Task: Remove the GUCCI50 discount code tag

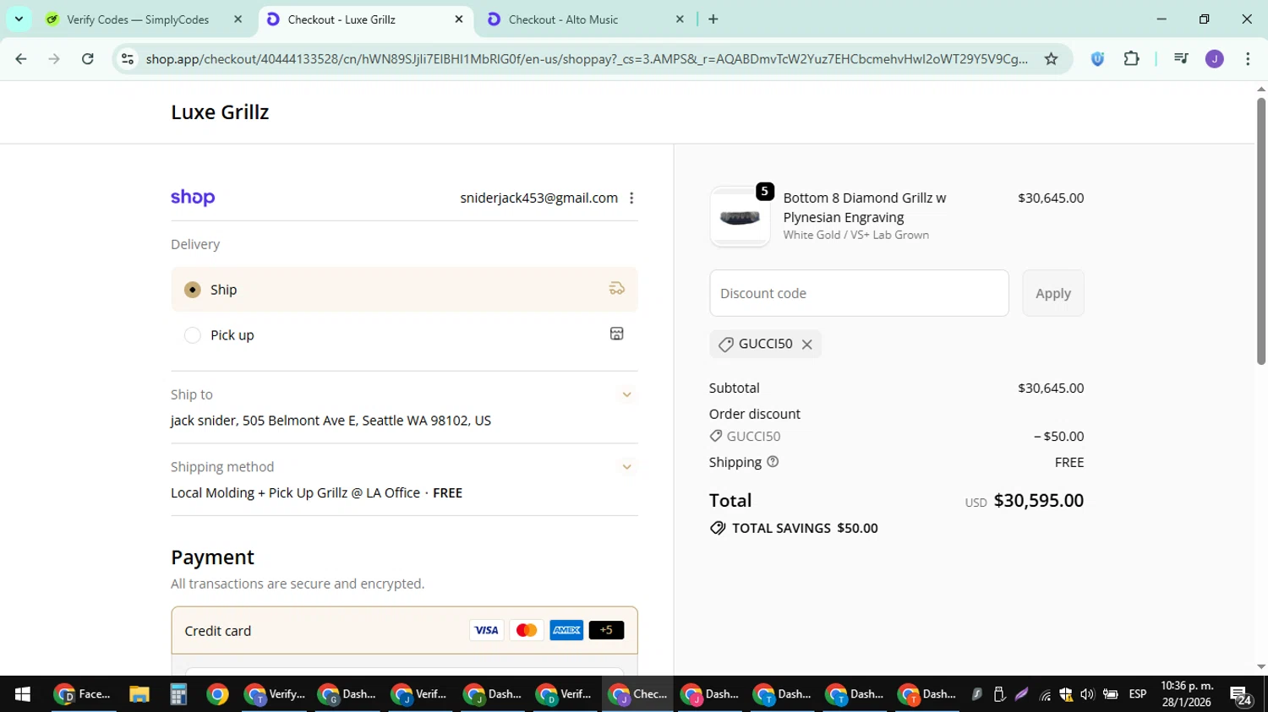Action: (x=807, y=344)
